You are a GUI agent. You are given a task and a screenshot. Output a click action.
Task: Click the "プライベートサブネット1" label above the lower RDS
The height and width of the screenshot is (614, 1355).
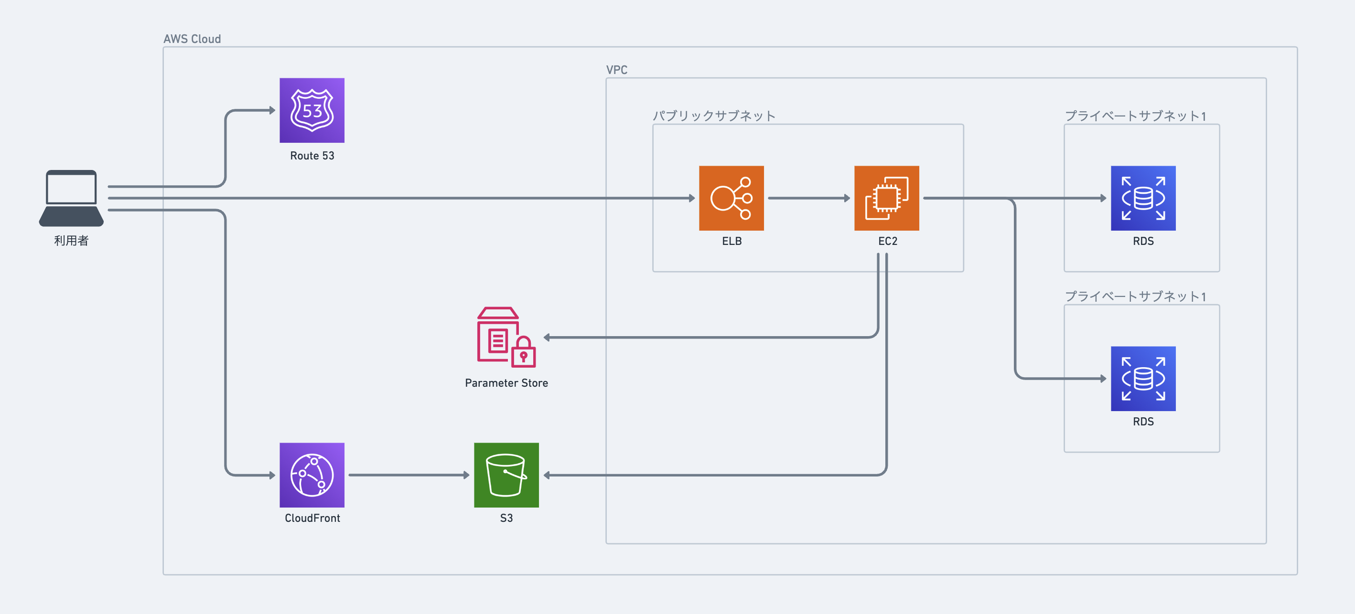pos(1135,296)
